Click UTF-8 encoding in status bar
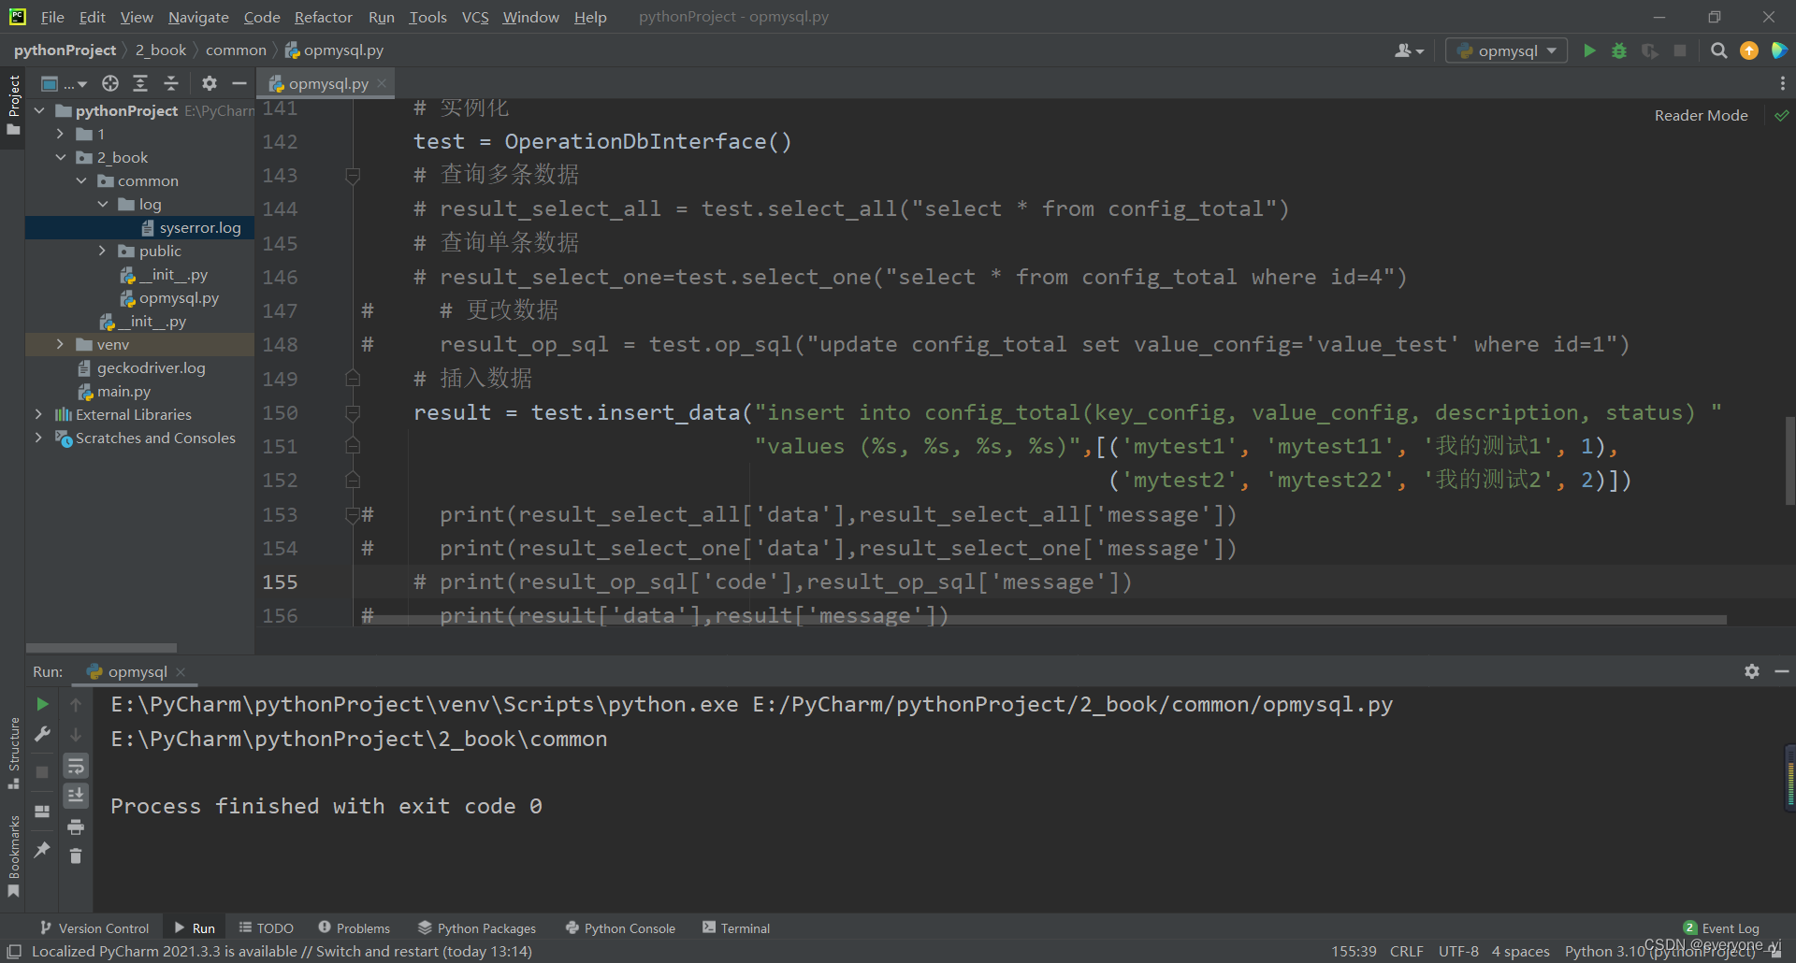Image resolution: width=1796 pixels, height=963 pixels. [1458, 951]
